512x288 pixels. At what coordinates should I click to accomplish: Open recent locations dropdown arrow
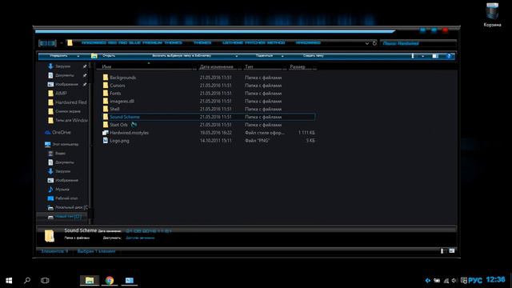62,43
